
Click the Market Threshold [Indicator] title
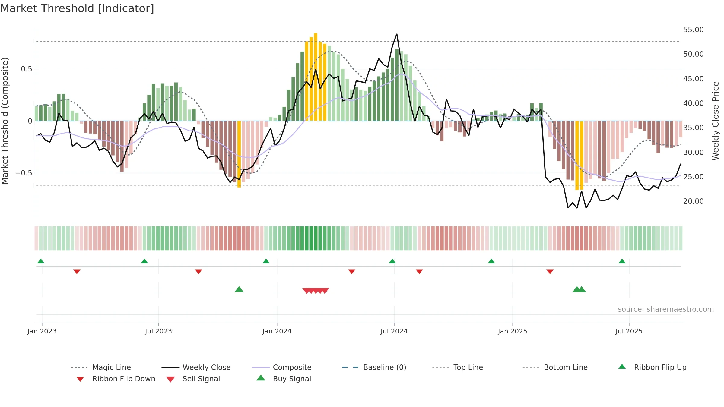(77, 8)
